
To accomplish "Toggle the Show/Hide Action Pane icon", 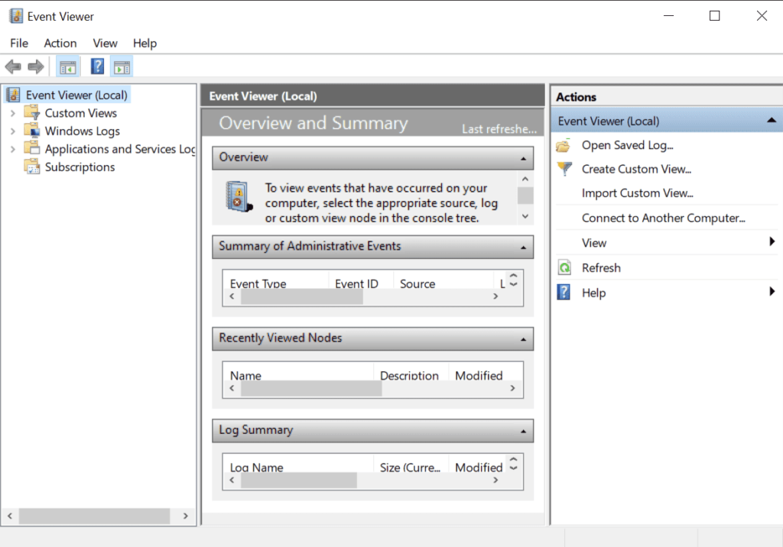I will [x=122, y=66].
